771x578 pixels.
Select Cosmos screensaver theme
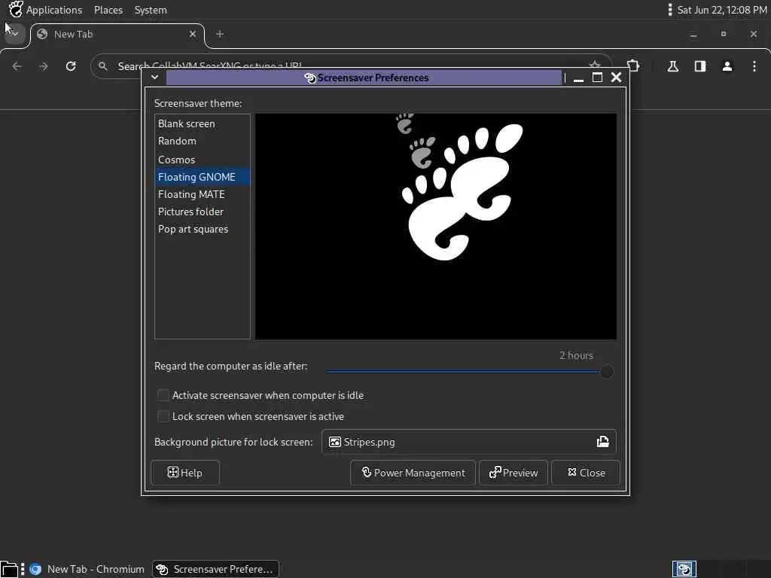(x=202, y=160)
